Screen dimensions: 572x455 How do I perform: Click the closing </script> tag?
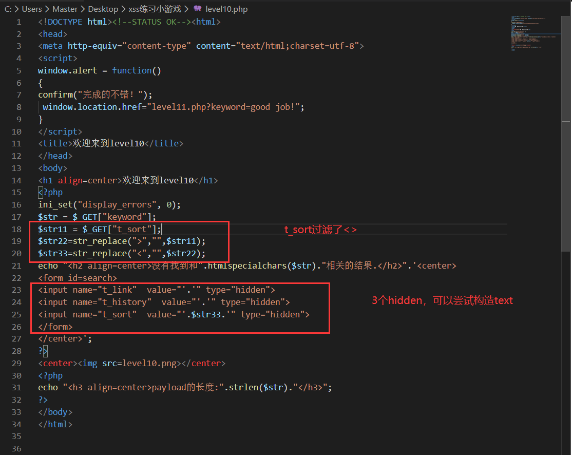click(x=60, y=131)
